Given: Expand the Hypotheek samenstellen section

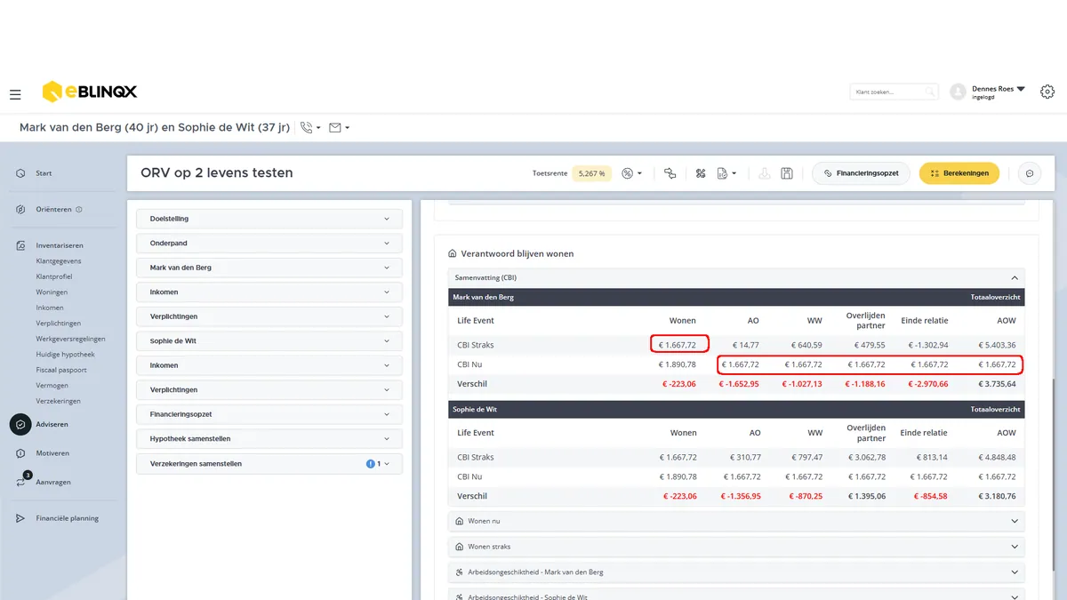Looking at the screenshot, I should click(x=269, y=439).
